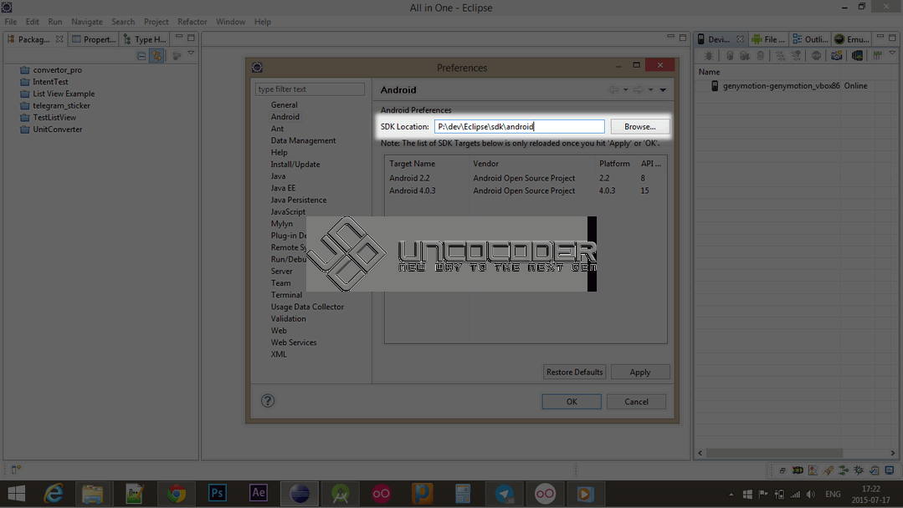
Task: Click Collapse All icon in Package Explorer
Action: click(x=141, y=56)
